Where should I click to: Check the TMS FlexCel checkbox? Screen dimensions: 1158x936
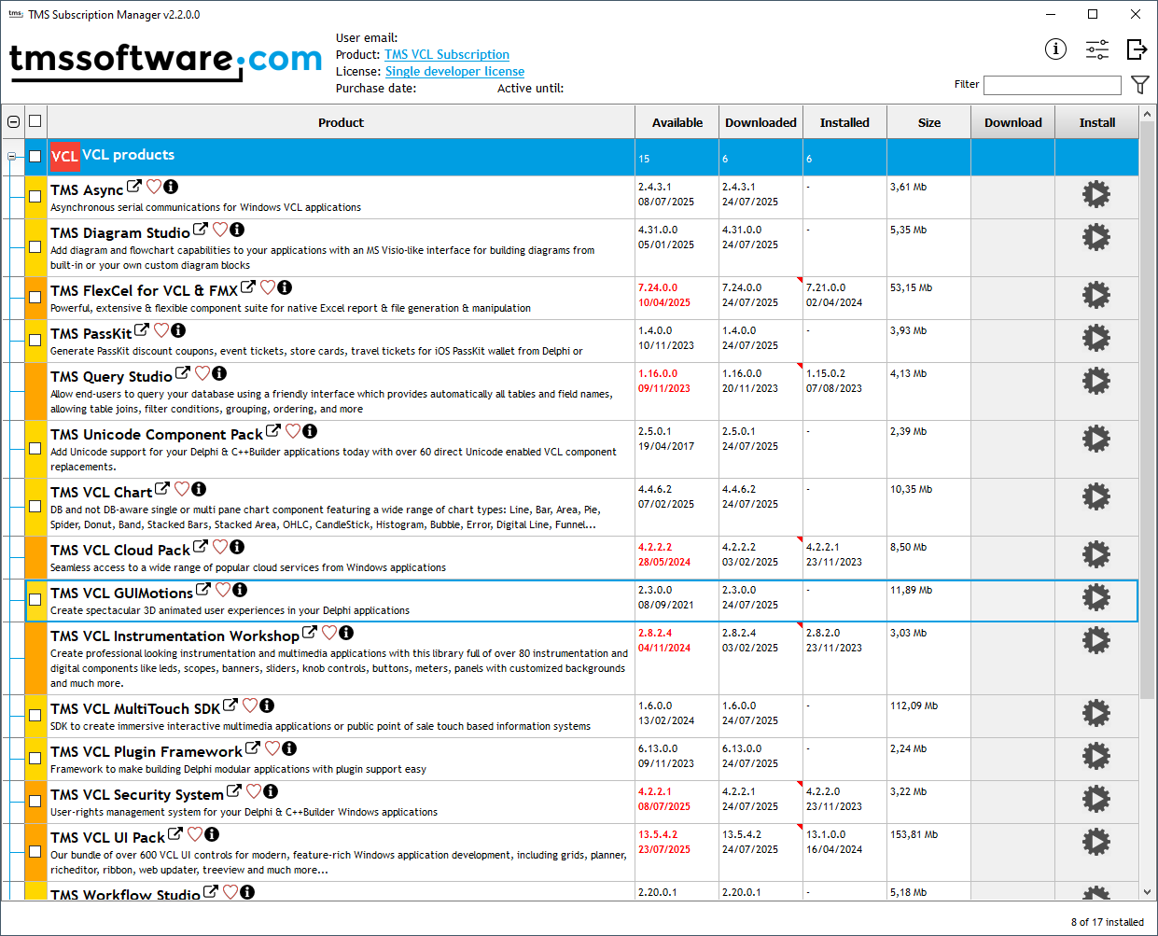tap(35, 297)
